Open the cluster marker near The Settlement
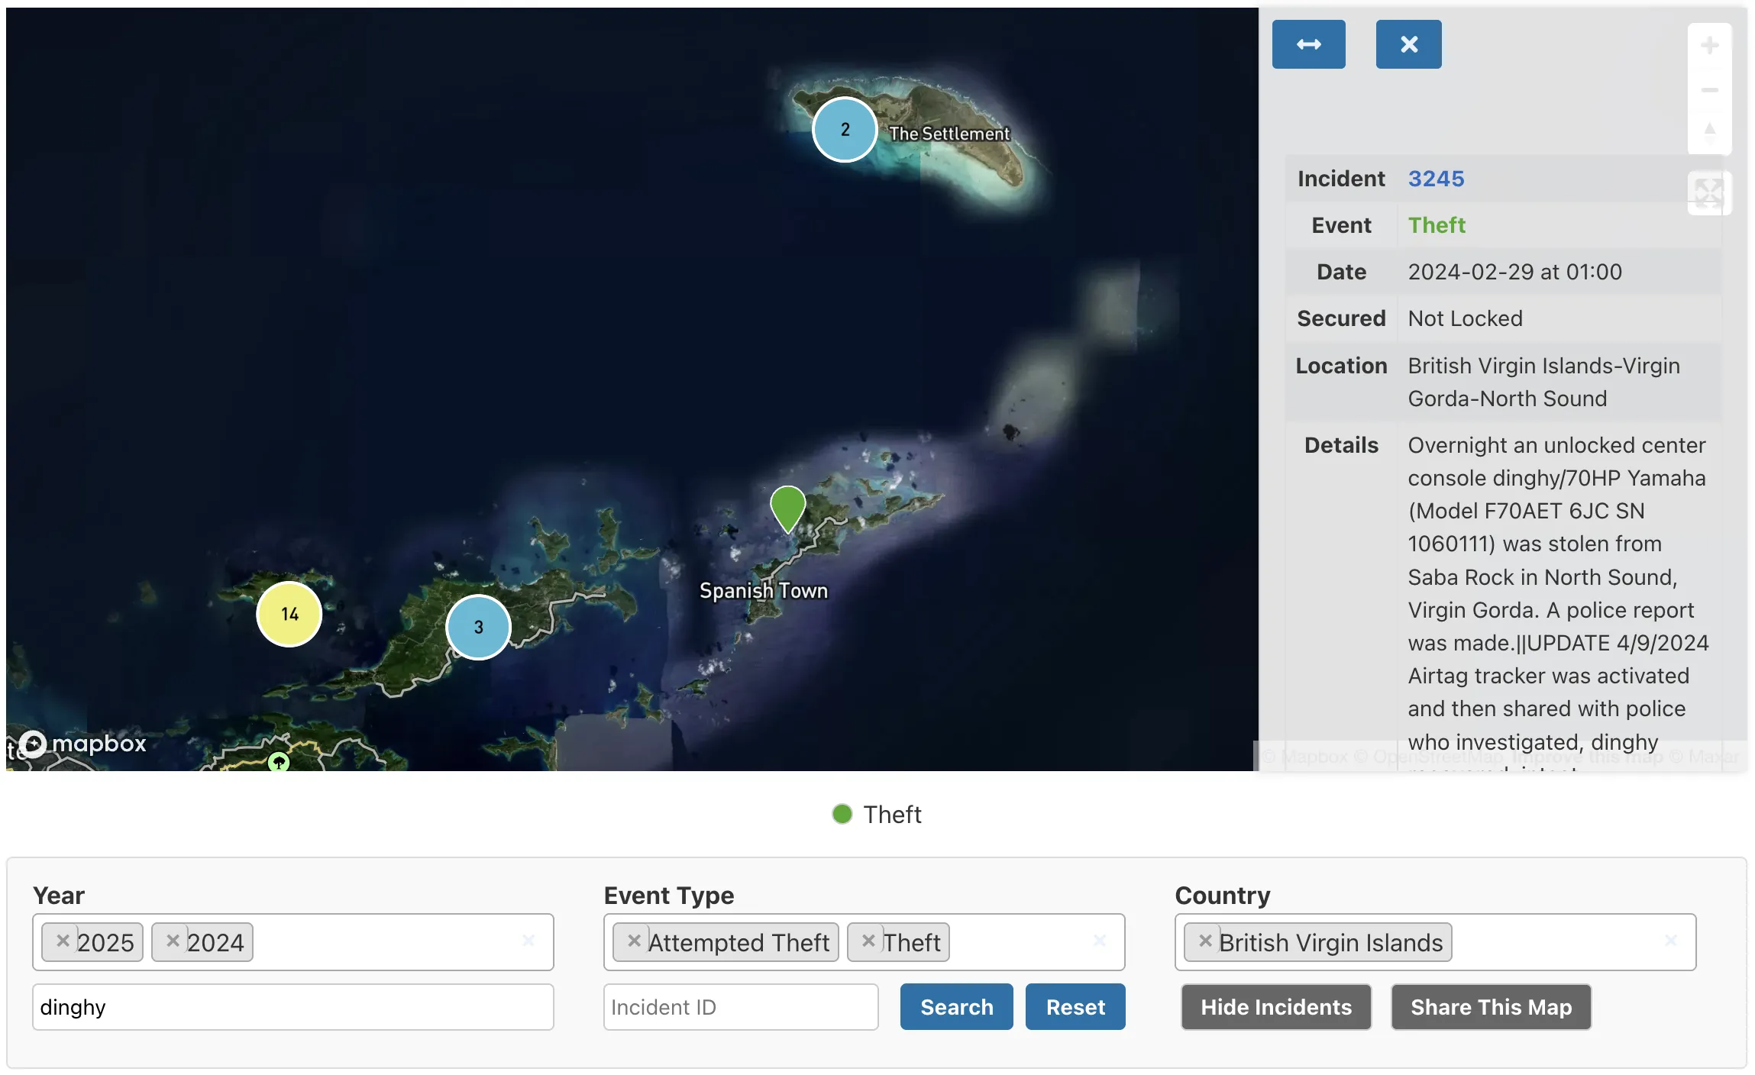 pyautogui.click(x=845, y=130)
